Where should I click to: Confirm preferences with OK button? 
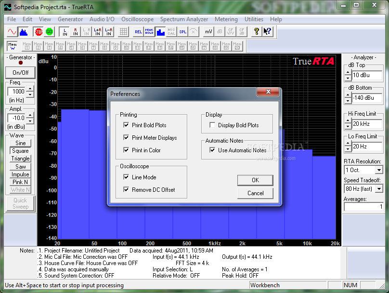click(x=255, y=180)
